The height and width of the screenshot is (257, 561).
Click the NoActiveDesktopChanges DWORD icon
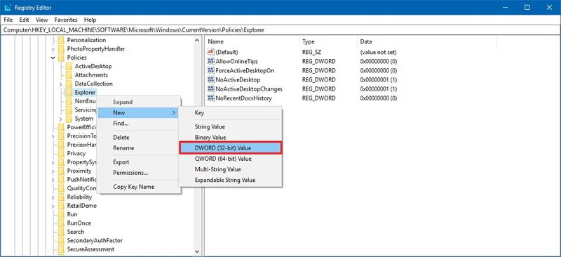tap(211, 89)
